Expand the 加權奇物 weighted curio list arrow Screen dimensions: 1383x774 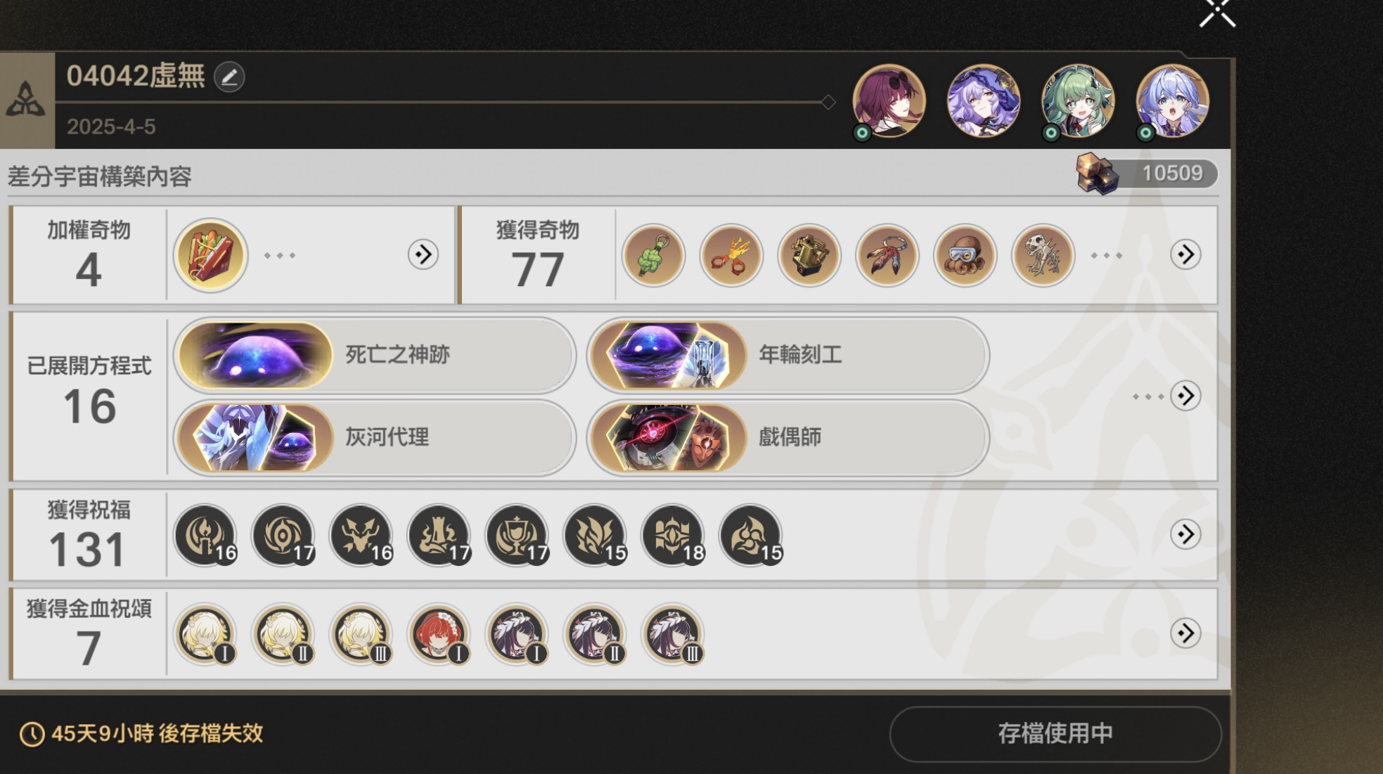(423, 254)
